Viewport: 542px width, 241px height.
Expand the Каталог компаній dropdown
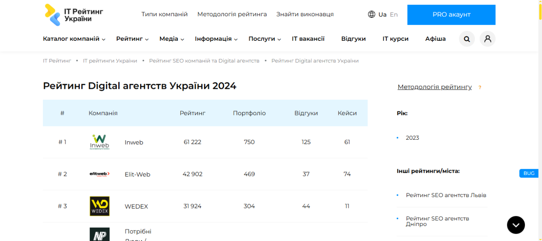click(x=74, y=38)
